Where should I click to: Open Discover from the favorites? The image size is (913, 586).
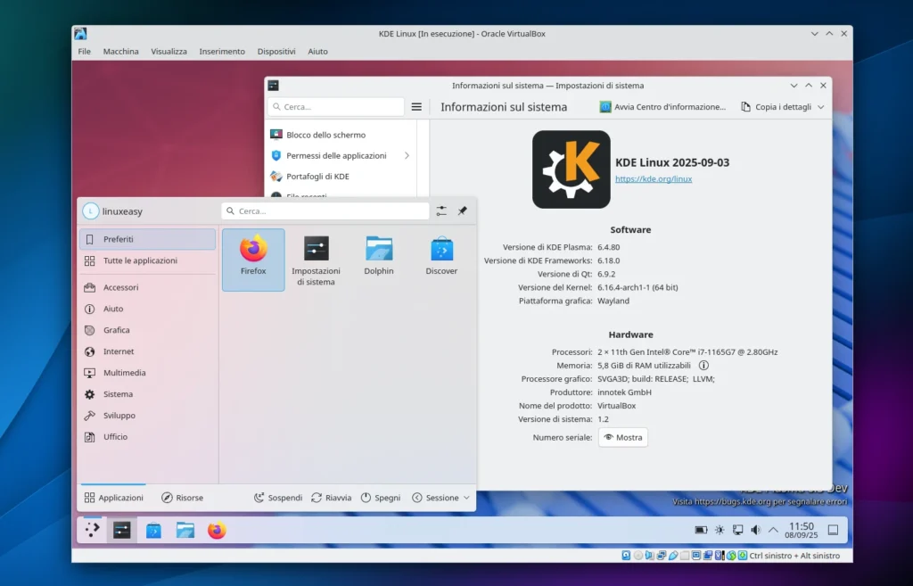[x=440, y=252]
